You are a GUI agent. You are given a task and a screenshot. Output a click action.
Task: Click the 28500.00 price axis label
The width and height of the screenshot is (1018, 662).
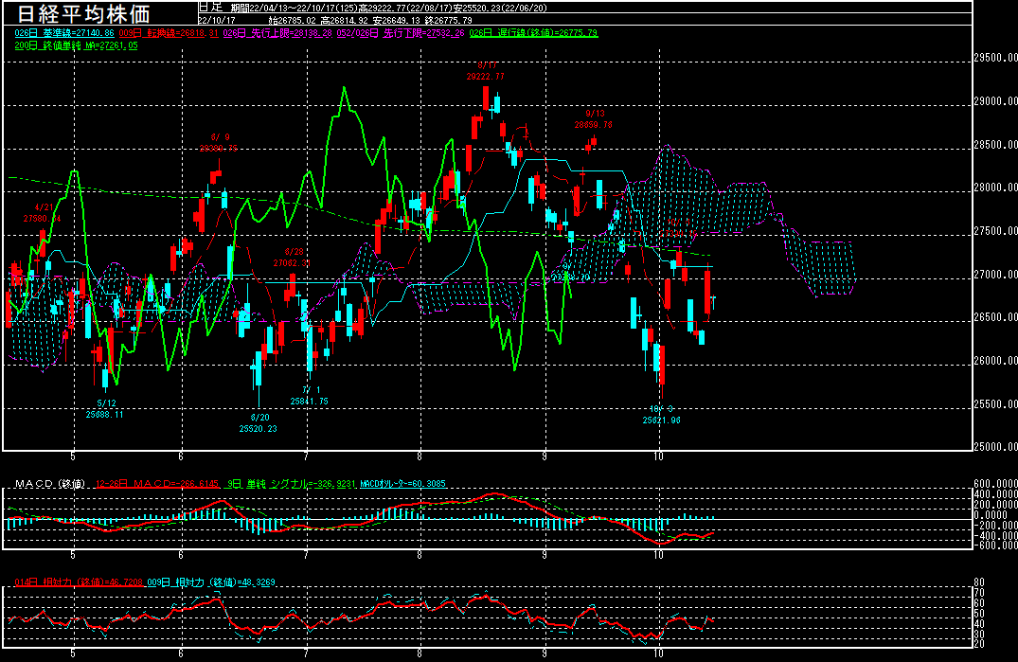point(995,145)
